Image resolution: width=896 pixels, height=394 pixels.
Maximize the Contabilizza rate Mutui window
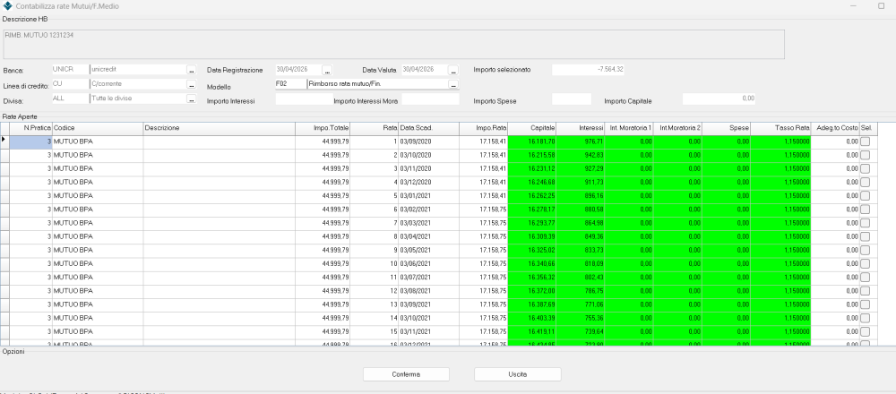click(x=881, y=5)
